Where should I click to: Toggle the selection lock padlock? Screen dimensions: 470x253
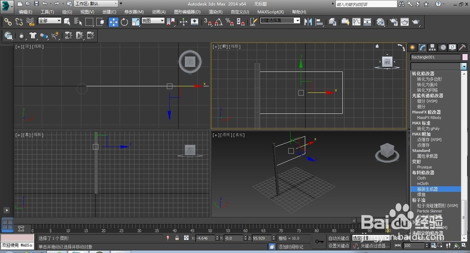pyautogui.click(x=177, y=238)
